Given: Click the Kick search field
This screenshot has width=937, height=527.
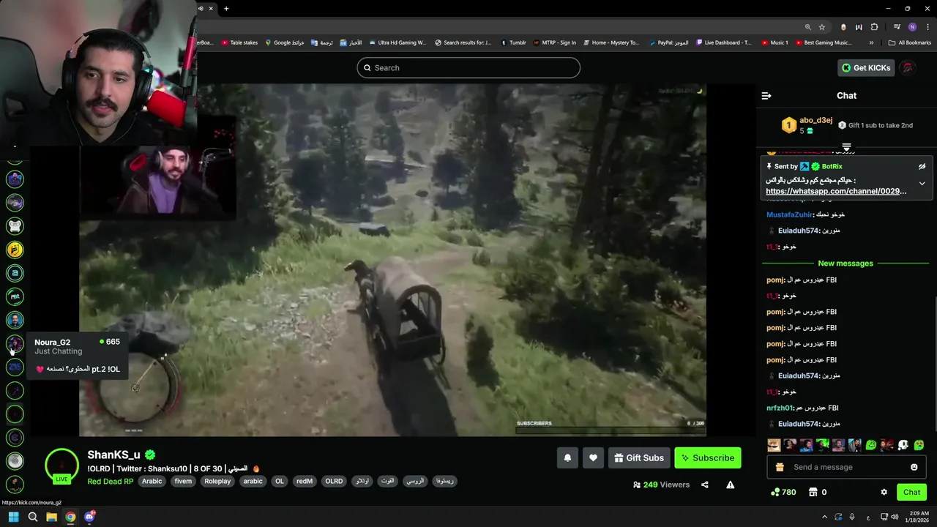Looking at the screenshot, I should [468, 68].
